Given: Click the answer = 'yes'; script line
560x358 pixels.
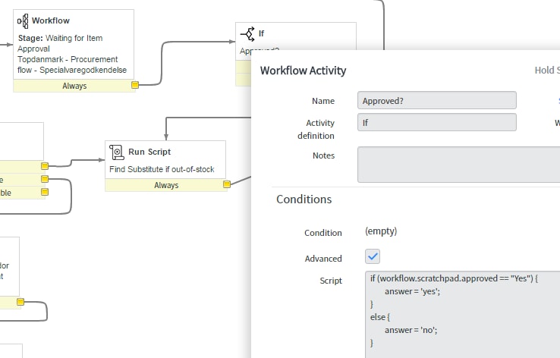Looking at the screenshot, I should pyautogui.click(x=412, y=291).
